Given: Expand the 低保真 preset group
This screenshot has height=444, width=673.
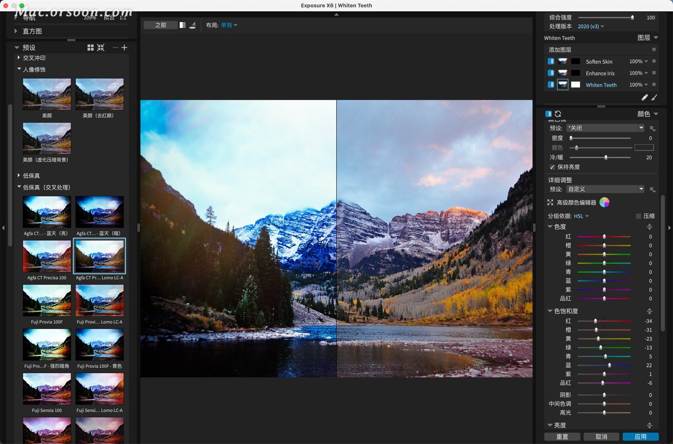Looking at the screenshot, I should pyautogui.click(x=19, y=175).
